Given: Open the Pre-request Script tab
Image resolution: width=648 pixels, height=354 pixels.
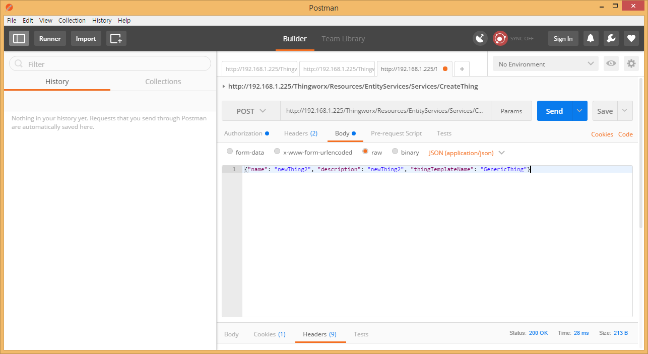Looking at the screenshot, I should pos(396,133).
